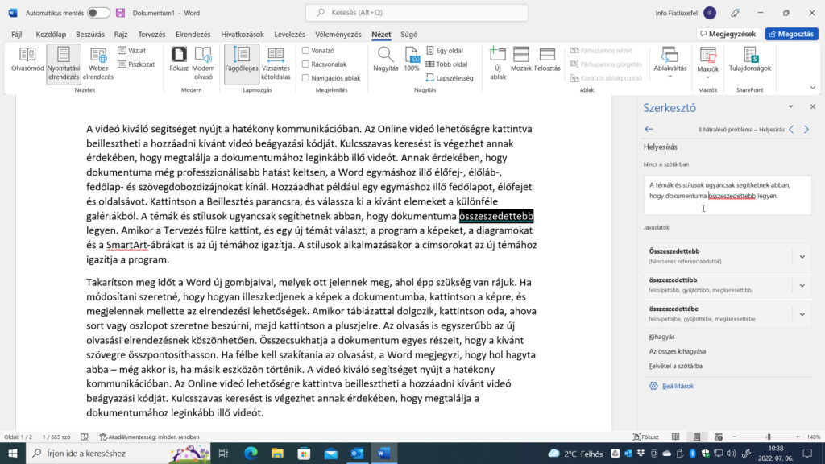Click Kihagyás to ignore once

(661, 337)
